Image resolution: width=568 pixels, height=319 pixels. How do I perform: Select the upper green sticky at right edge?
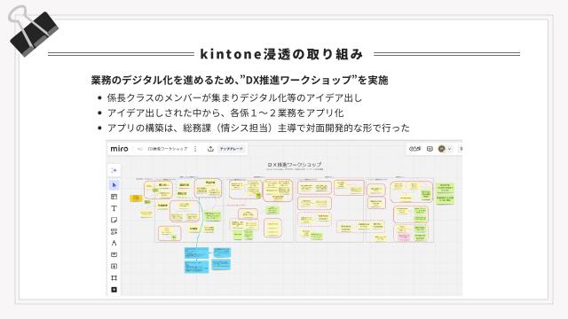point(445,189)
